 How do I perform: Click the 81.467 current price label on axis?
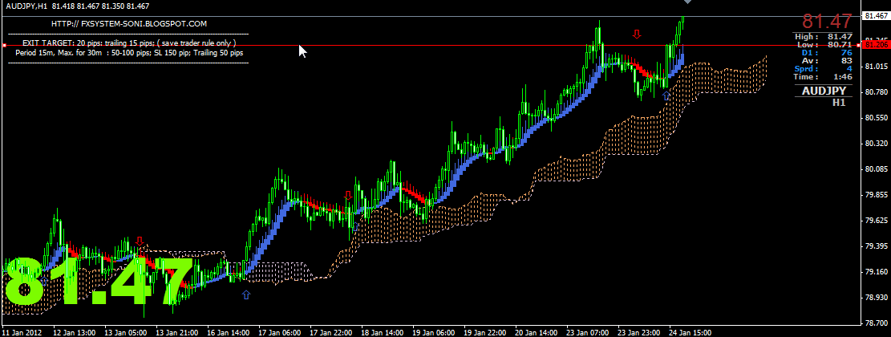(x=878, y=15)
